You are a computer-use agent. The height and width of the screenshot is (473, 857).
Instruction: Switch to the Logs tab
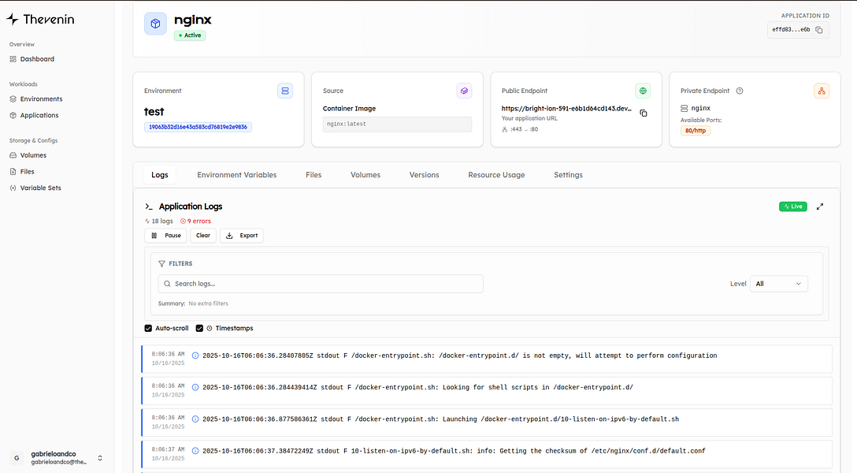(x=160, y=175)
